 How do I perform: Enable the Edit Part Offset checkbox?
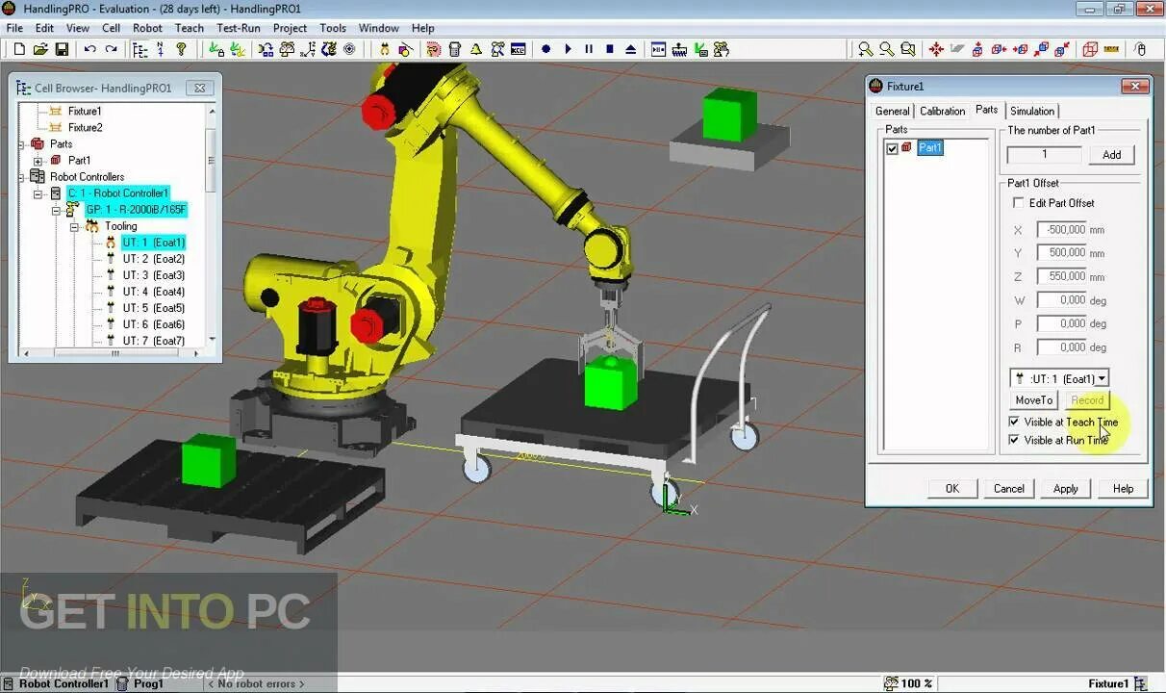(1019, 203)
